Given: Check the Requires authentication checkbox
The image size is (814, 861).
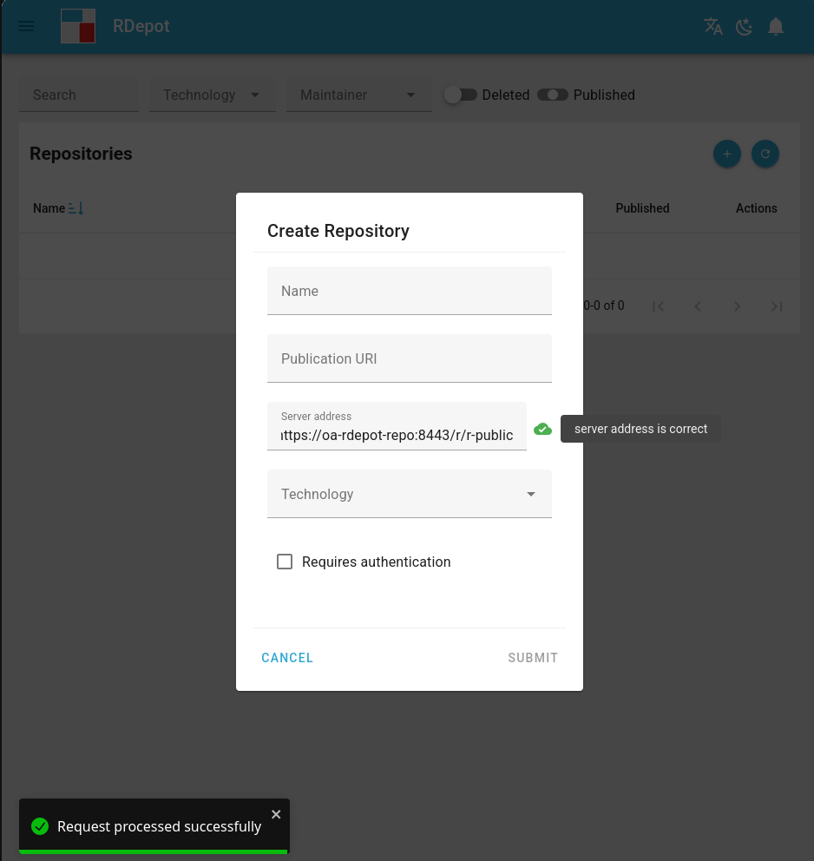Looking at the screenshot, I should coord(285,562).
